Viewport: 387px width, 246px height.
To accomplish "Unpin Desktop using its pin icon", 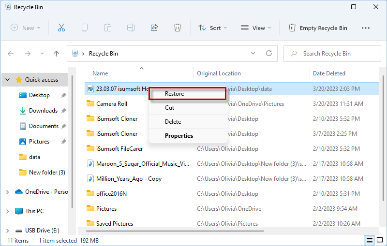I will tap(64, 95).
